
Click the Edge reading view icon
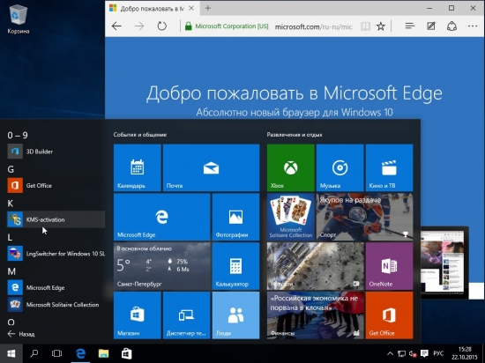365,26
